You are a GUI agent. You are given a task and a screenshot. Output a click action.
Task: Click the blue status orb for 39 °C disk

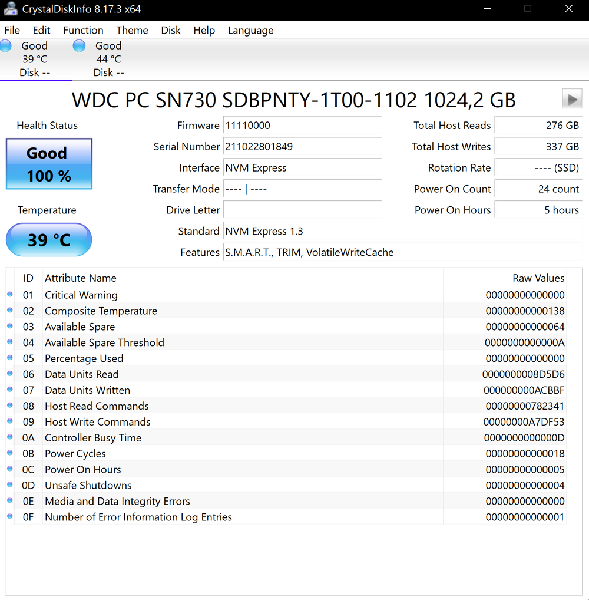5,45
